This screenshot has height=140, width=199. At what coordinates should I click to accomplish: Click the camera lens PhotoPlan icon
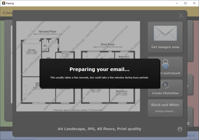tap(165, 85)
